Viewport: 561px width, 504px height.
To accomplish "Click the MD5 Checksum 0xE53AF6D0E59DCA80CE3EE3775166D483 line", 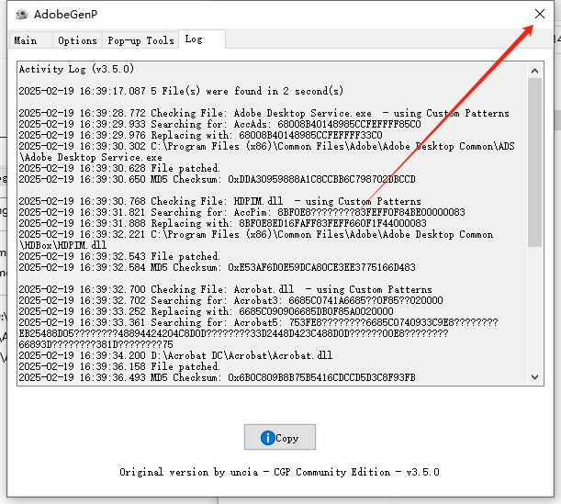I will [x=218, y=267].
